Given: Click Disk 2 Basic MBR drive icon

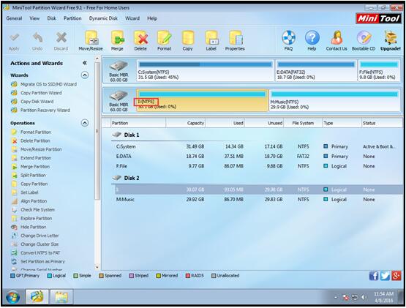Looking at the screenshot, I should [x=119, y=96].
